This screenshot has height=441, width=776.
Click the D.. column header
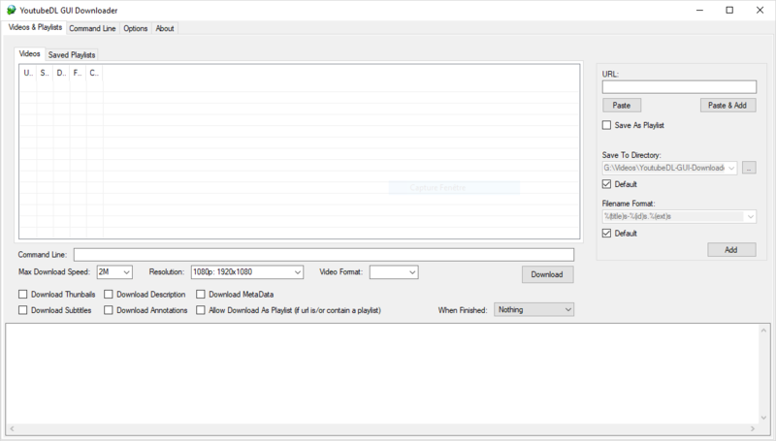[61, 73]
